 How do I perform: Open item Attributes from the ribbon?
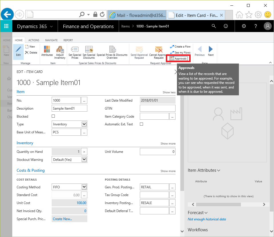tap(47, 51)
